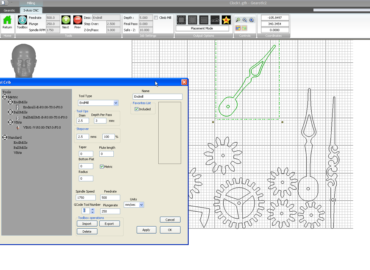This screenshot has height=270, width=370.
Task: Click the green Next tool button
Action: point(66,20)
